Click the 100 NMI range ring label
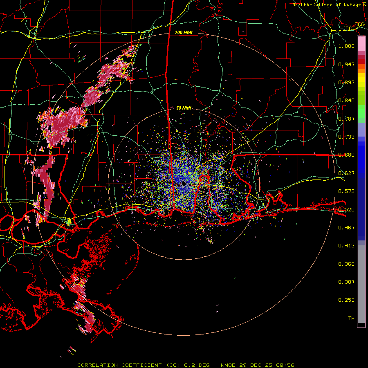Viewport: 368px width, 368px height. pos(184,32)
